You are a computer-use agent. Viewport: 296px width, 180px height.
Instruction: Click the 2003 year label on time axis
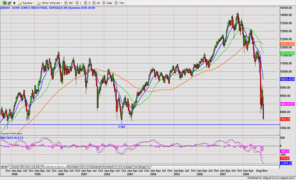point(130,174)
